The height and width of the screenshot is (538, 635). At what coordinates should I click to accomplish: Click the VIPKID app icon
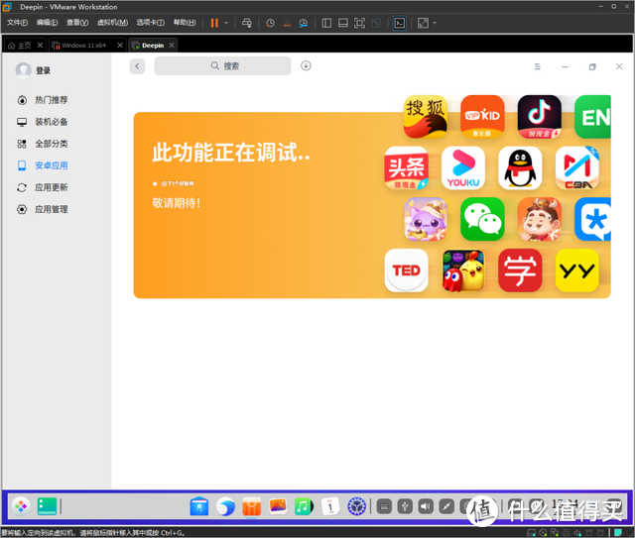482,117
